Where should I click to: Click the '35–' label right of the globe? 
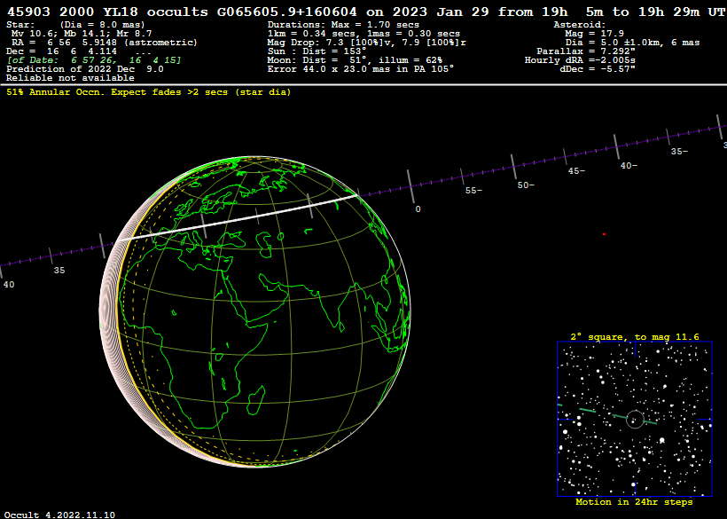679,151
